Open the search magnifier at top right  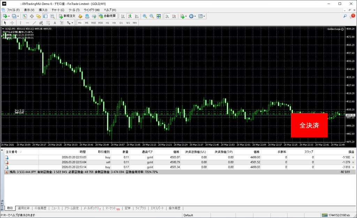(345, 16)
